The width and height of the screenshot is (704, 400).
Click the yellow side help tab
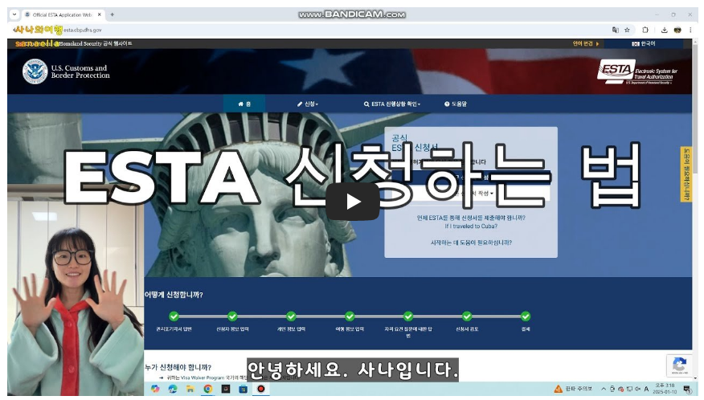686,174
